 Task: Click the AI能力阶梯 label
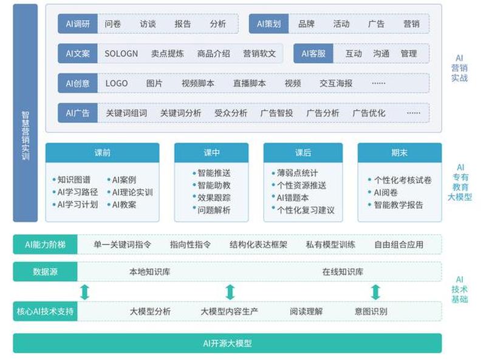[x=45, y=244]
